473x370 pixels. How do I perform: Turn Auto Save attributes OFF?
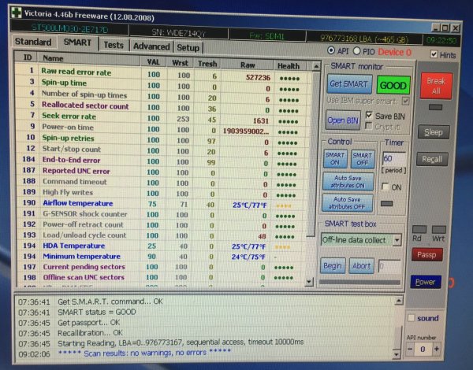pyautogui.click(x=347, y=203)
